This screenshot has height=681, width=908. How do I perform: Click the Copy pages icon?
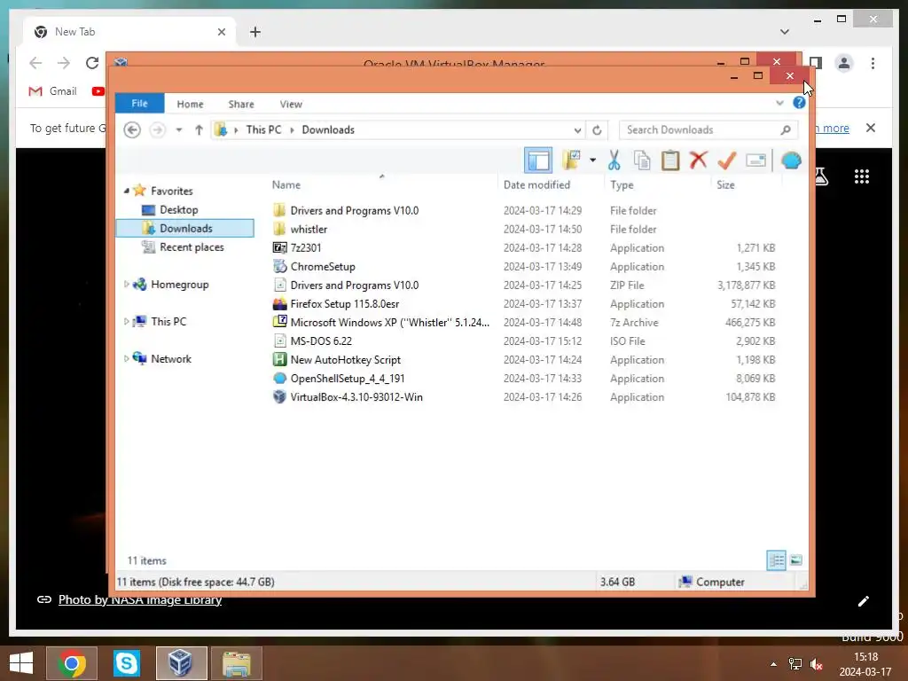click(642, 160)
